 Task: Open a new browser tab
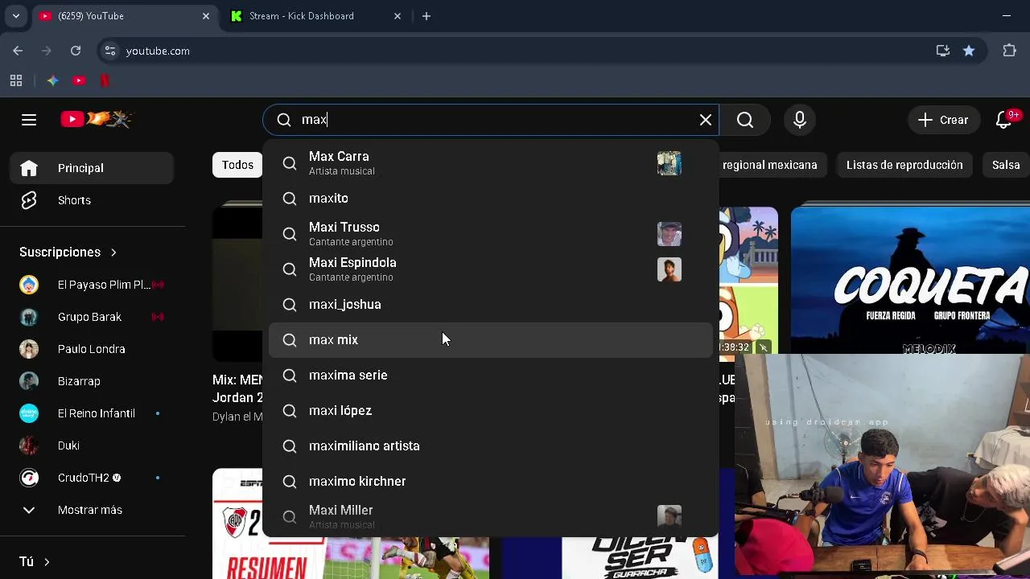[426, 16]
